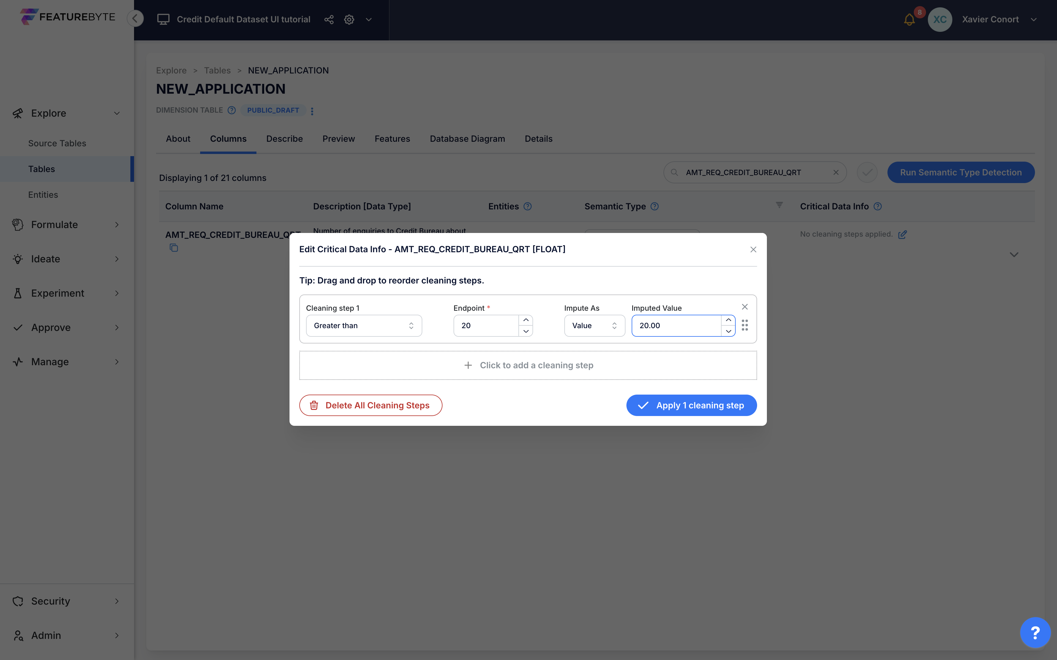Expand the Formulate section
Image resolution: width=1057 pixels, height=660 pixels.
click(x=117, y=225)
